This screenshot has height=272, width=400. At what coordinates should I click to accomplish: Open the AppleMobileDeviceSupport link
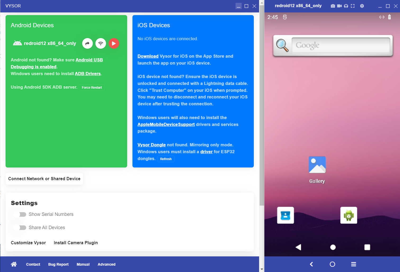click(166, 124)
